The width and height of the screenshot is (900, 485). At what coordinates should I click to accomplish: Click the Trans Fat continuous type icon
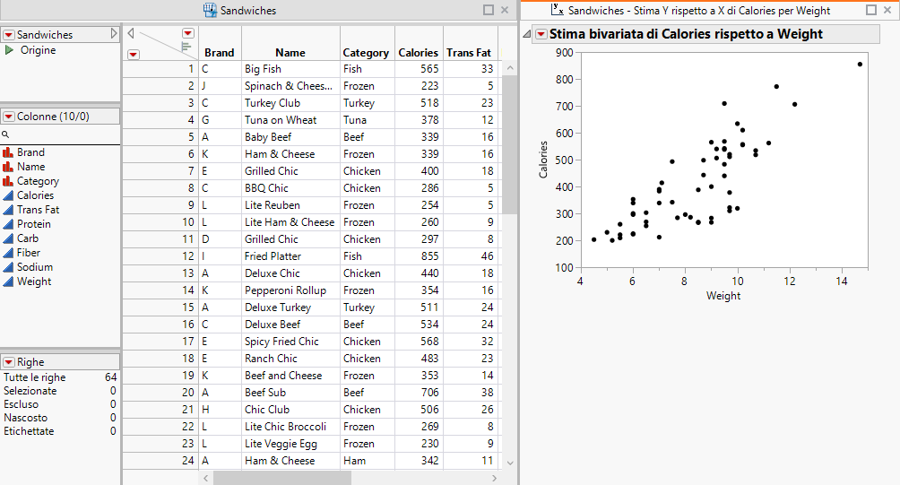pos(8,210)
